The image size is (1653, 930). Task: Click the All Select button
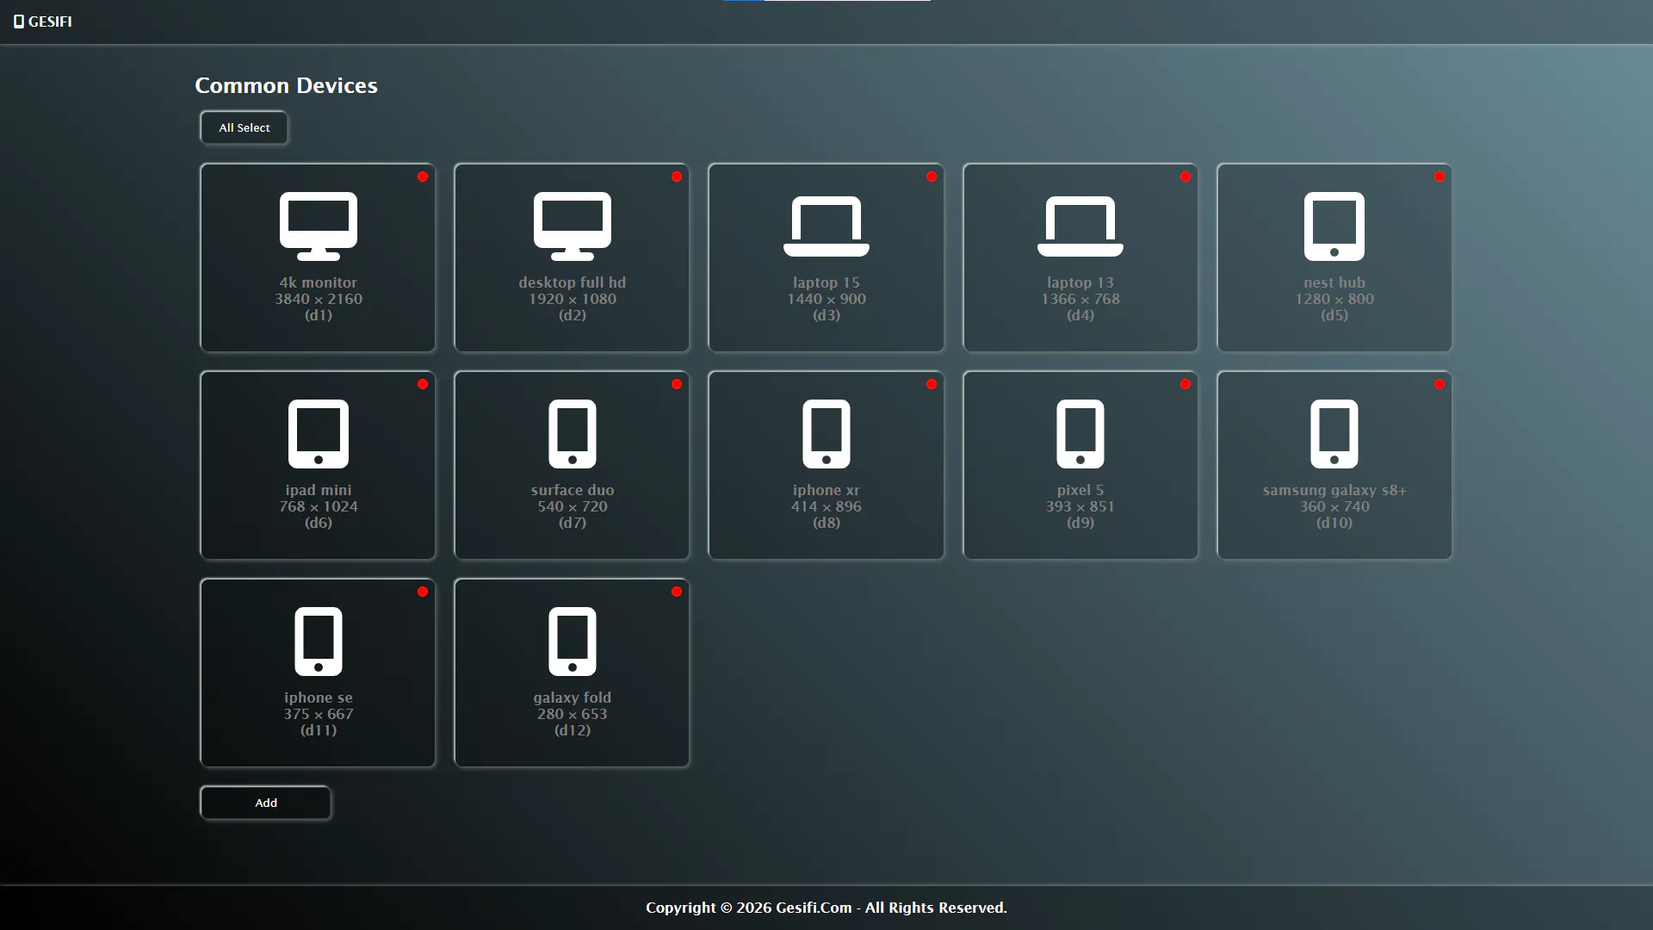coord(244,127)
